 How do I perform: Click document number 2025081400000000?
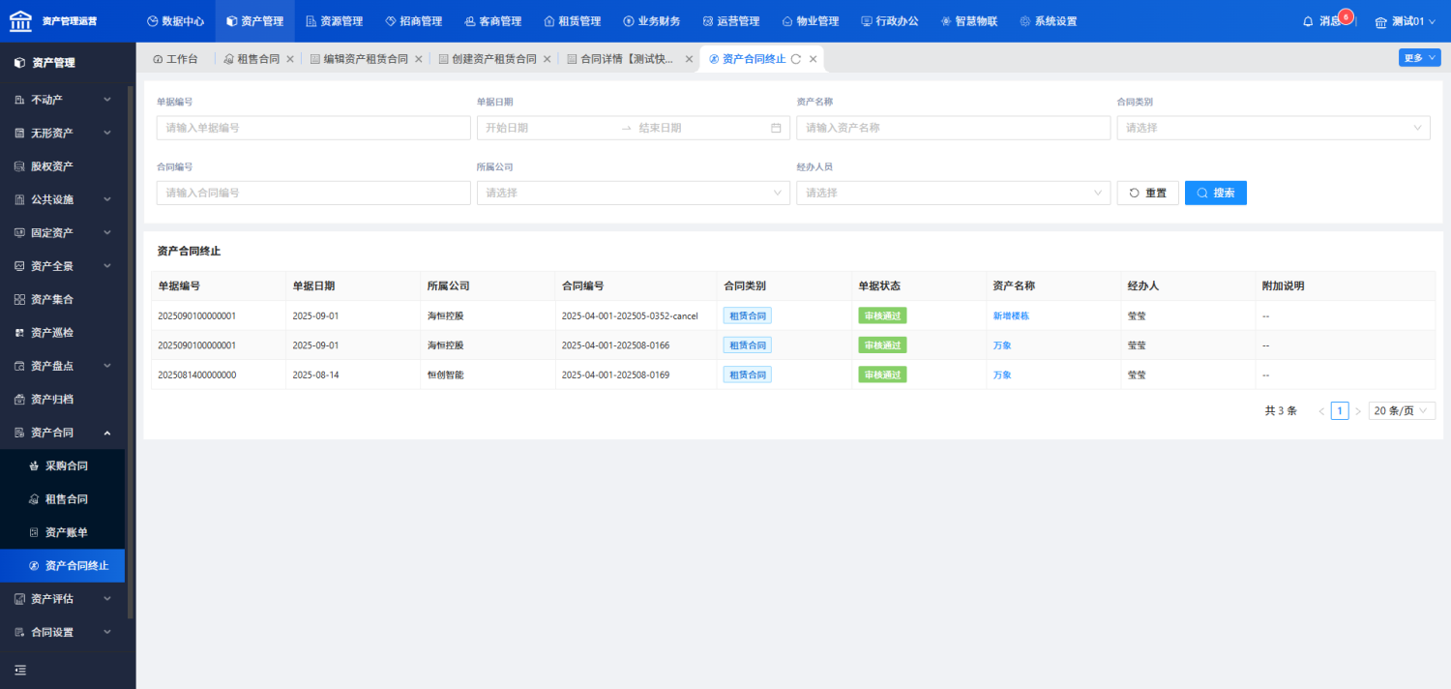click(197, 374)
